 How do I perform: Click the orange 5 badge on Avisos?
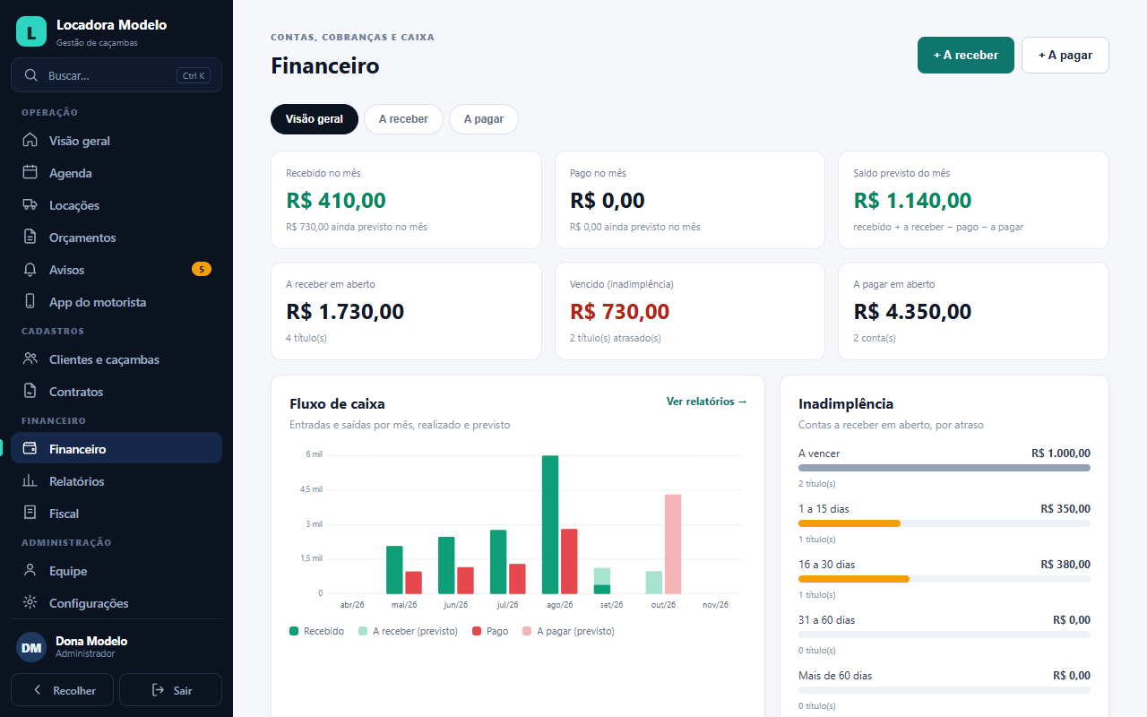[202, 269]
